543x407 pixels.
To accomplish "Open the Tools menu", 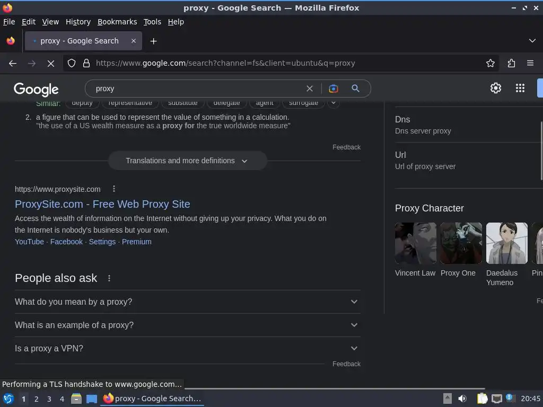I will (x=152, y=22).
